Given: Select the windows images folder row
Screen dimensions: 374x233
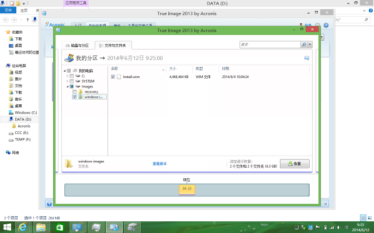Looking at the screenshot, I should pos(89,97).
